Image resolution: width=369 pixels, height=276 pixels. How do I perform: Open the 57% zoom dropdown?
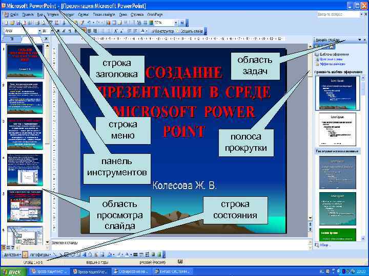176,23
